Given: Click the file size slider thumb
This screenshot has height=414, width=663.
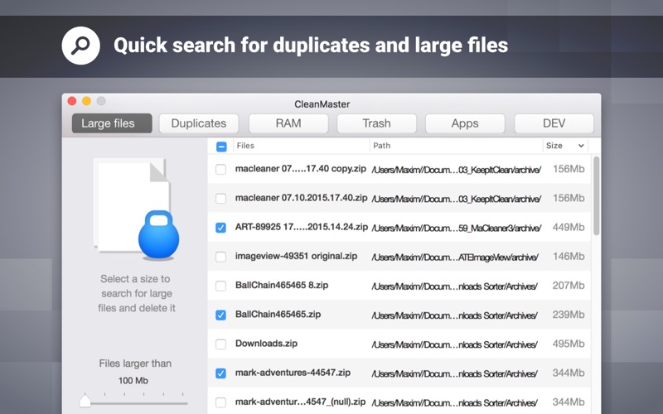Looking at the screenshot, I should point(85,401).
